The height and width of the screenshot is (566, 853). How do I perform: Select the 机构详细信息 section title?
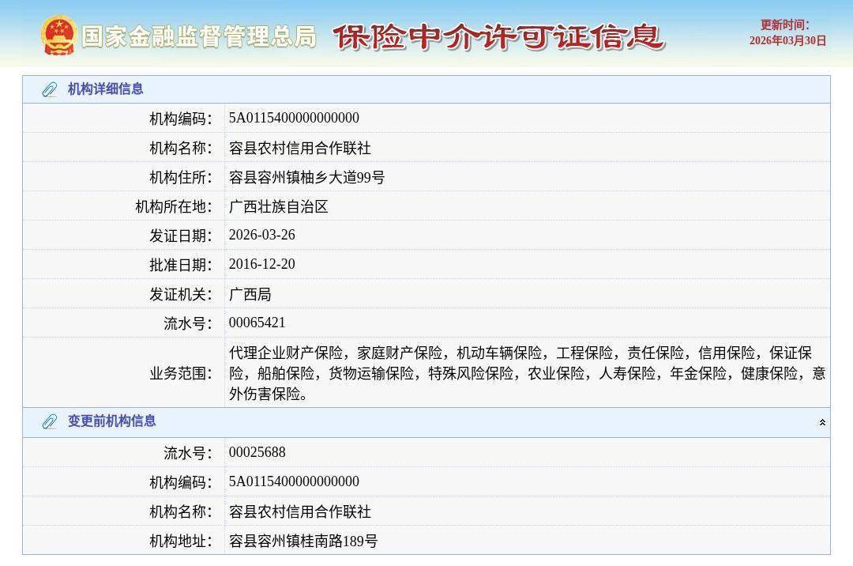pyautogui.click(x=105, y=89)
